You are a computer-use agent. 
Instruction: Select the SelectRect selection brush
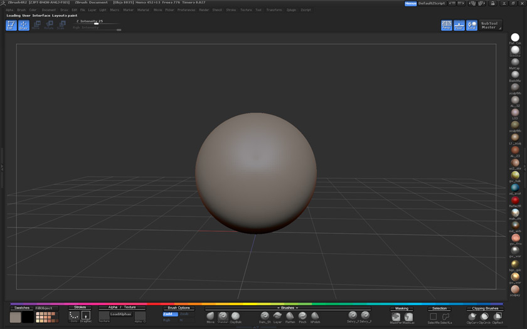pyautogui.click(x=434, y=316)
